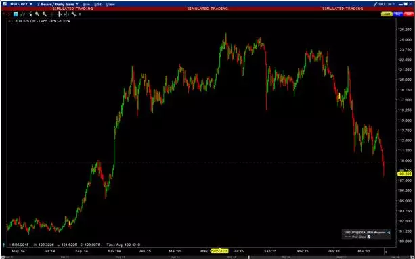Click the yellow 108.325 price label

405,174
